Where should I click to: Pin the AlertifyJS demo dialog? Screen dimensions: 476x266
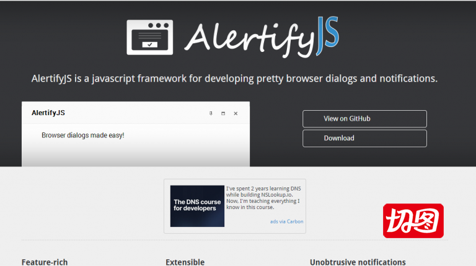pos(211,113)
